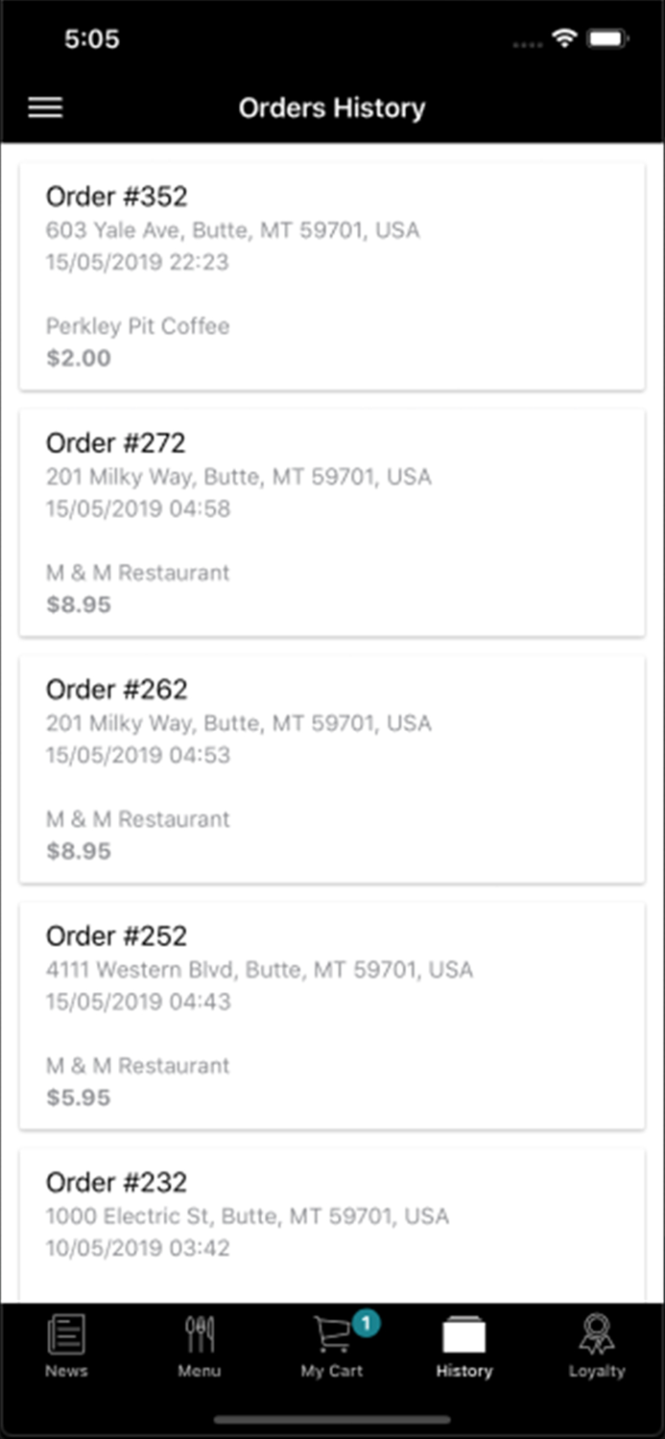
Task: Tap the Perkley Pit Coffee order entry
Action: [x=138, y=326]
